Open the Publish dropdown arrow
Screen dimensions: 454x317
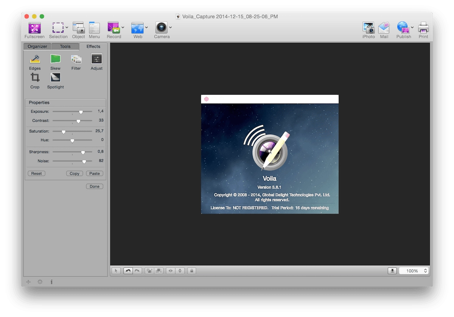[x=412, y=27]
